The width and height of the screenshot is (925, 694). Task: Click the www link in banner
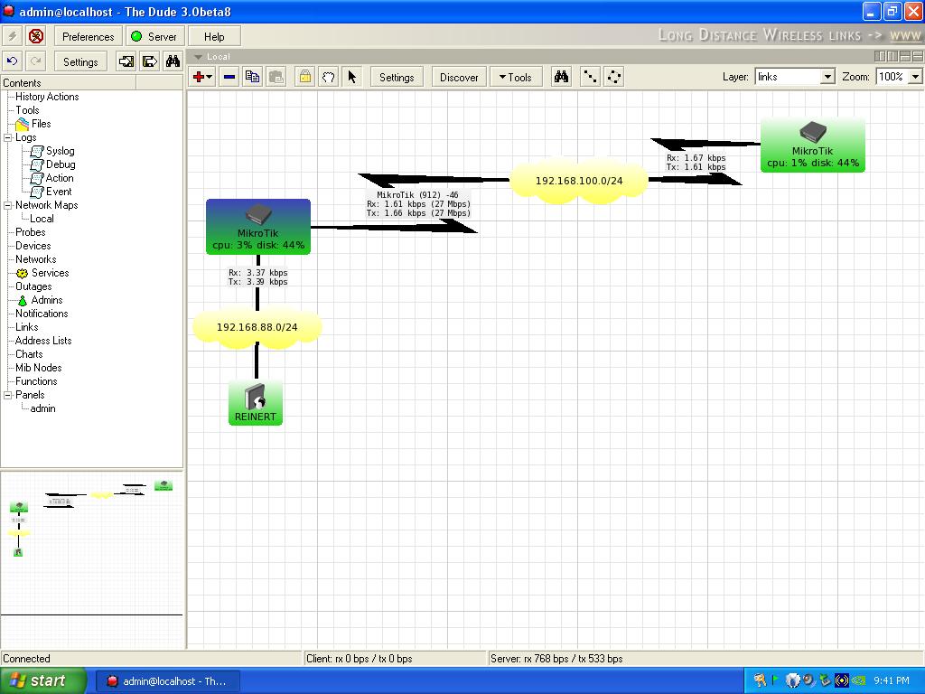(905, 35)
